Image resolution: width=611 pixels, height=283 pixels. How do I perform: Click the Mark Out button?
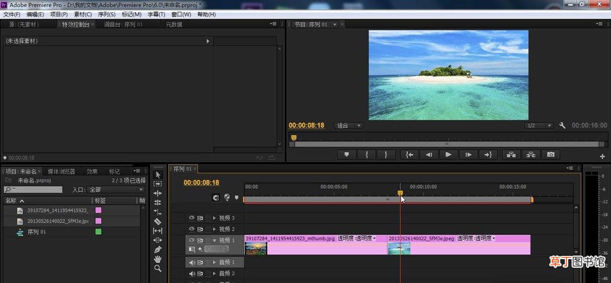(x=386, y=155)
